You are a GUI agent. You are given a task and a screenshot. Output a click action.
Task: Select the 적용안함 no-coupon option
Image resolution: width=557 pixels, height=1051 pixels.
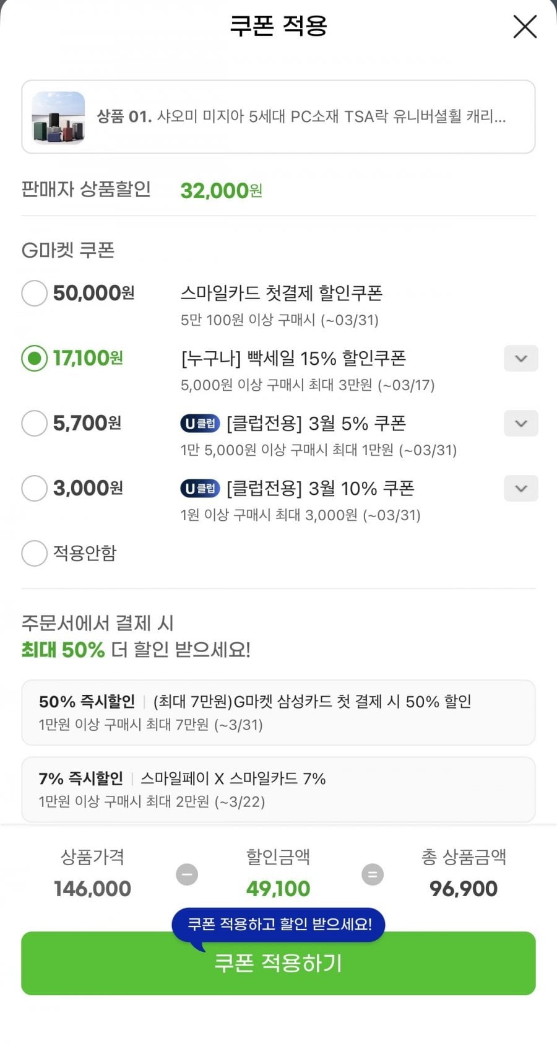[35, 553]
